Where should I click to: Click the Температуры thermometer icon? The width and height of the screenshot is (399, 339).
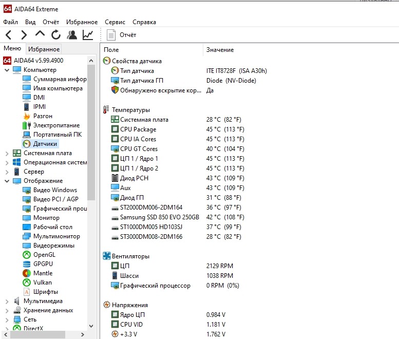(106, 110)
